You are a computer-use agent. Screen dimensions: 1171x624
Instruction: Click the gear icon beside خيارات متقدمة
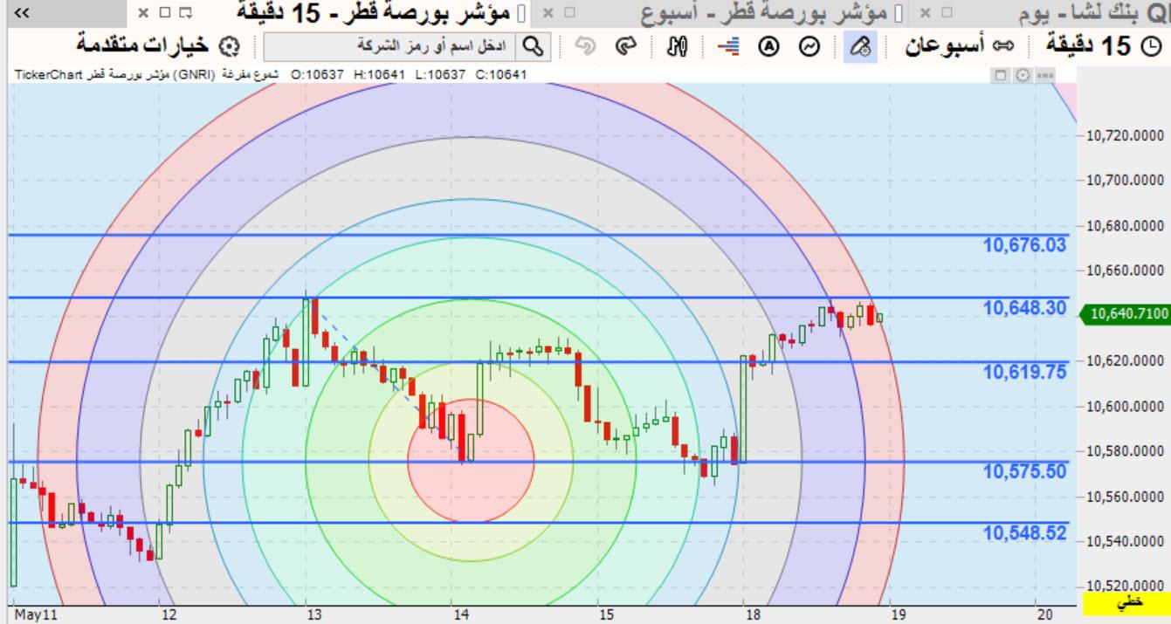(228, 45)
